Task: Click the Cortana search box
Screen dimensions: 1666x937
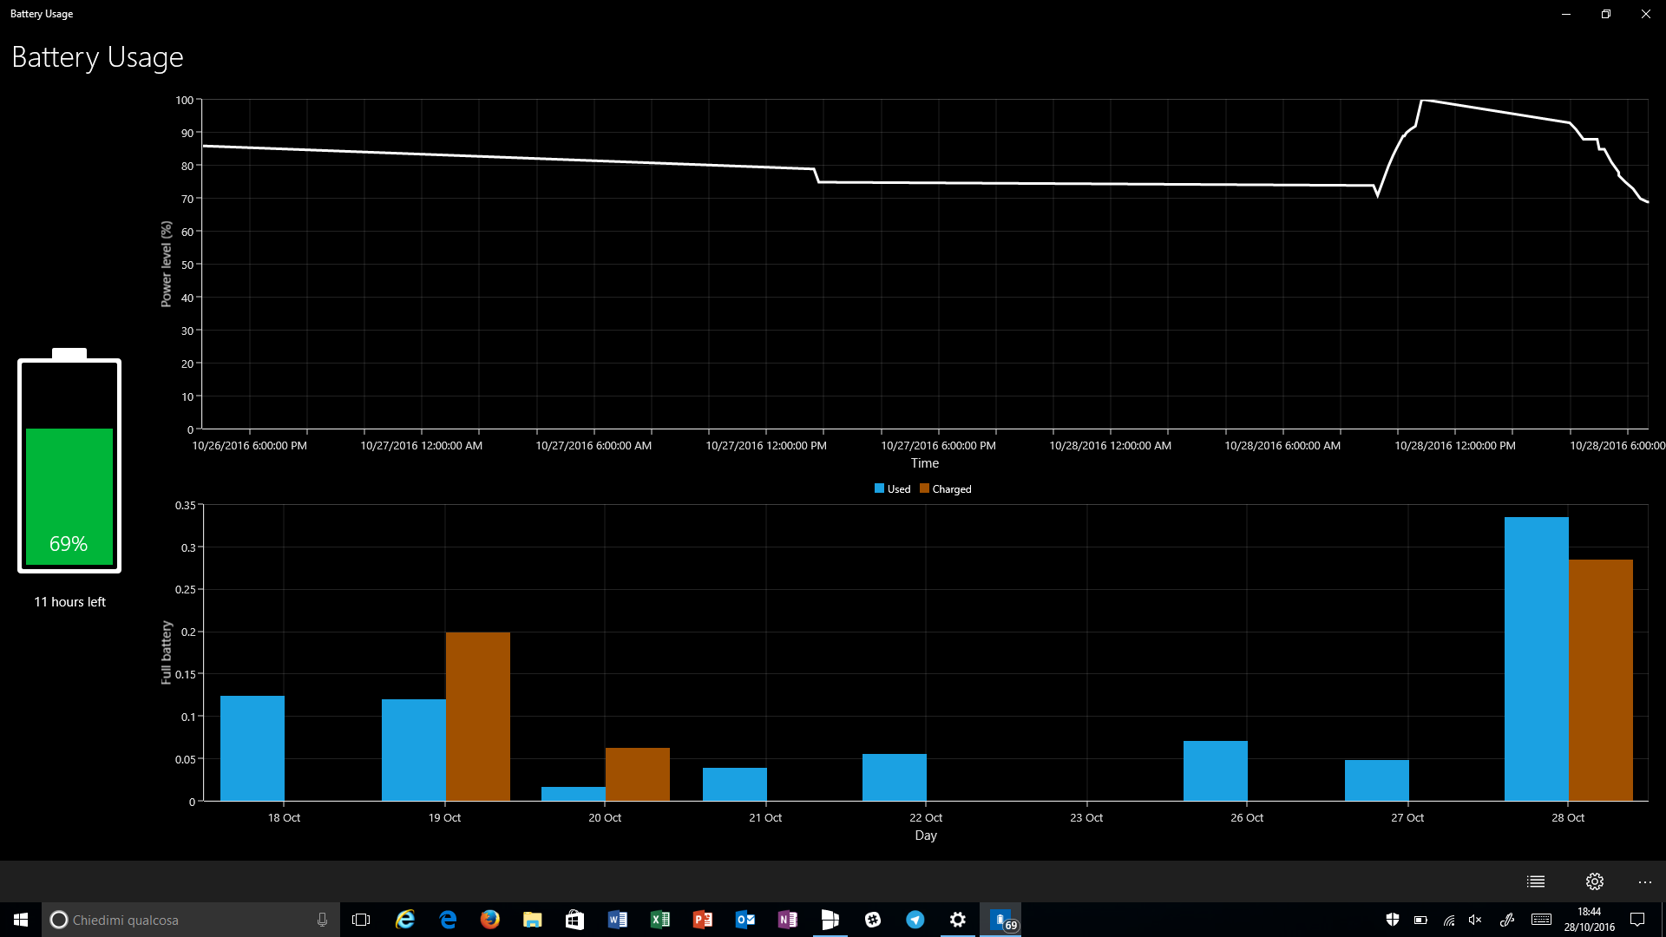Action: [x=191, y=920]
